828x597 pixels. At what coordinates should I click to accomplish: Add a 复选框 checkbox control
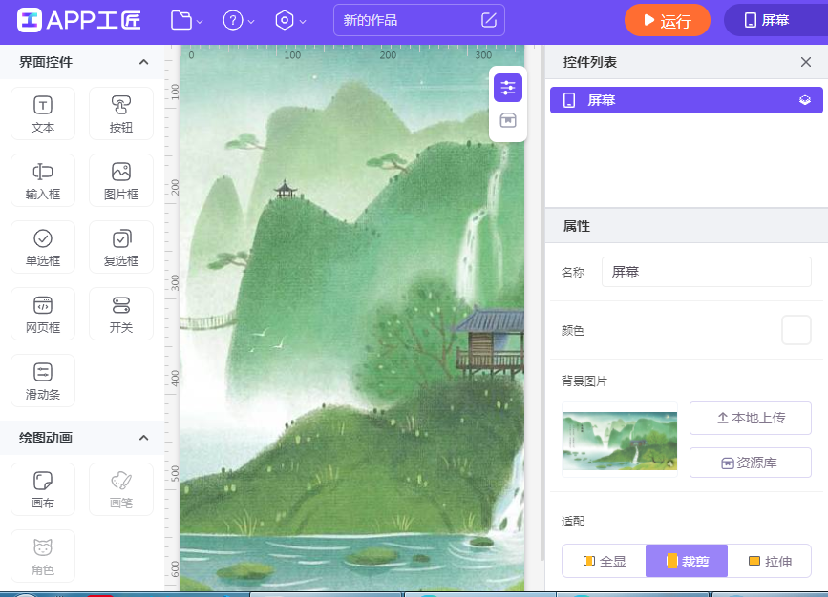pos(121,247)
